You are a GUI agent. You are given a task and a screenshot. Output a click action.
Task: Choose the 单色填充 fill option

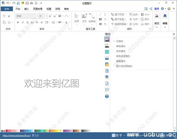[x=114, y=46]
